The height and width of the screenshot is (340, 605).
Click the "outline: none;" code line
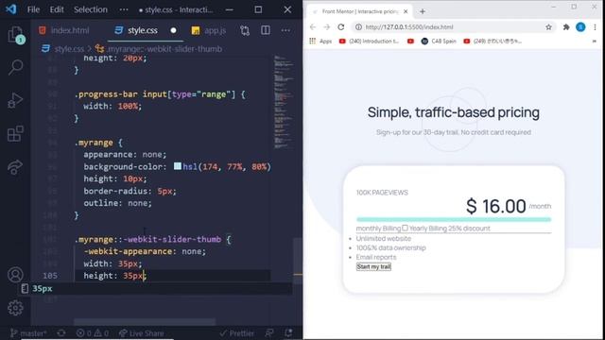click(117, 203)
